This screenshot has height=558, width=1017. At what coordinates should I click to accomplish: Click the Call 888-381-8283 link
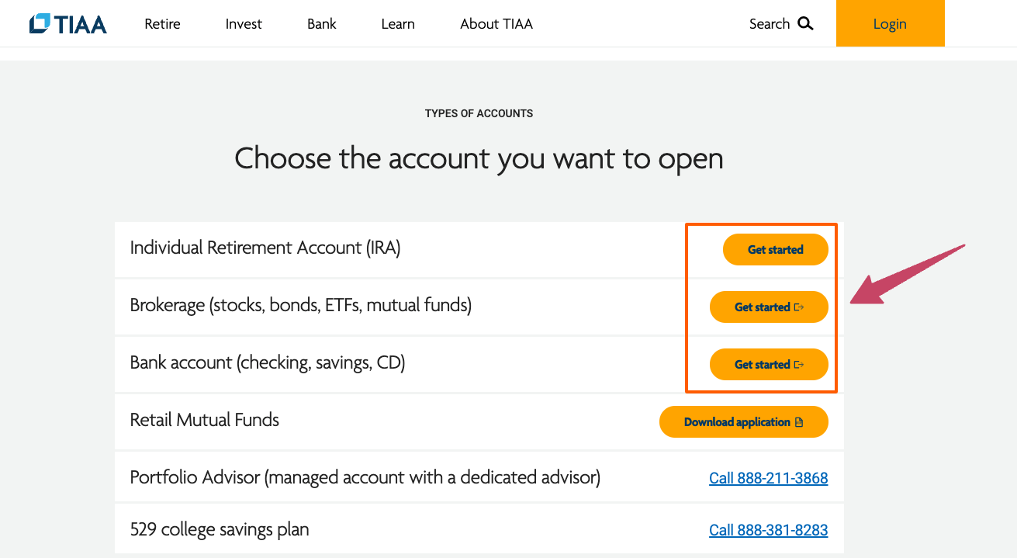[x=769, y=529]
